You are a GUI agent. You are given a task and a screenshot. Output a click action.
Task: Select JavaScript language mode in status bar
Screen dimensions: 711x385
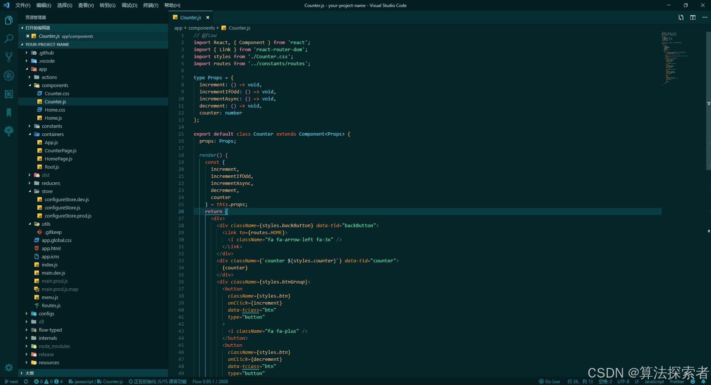click(x=654, y=381)
